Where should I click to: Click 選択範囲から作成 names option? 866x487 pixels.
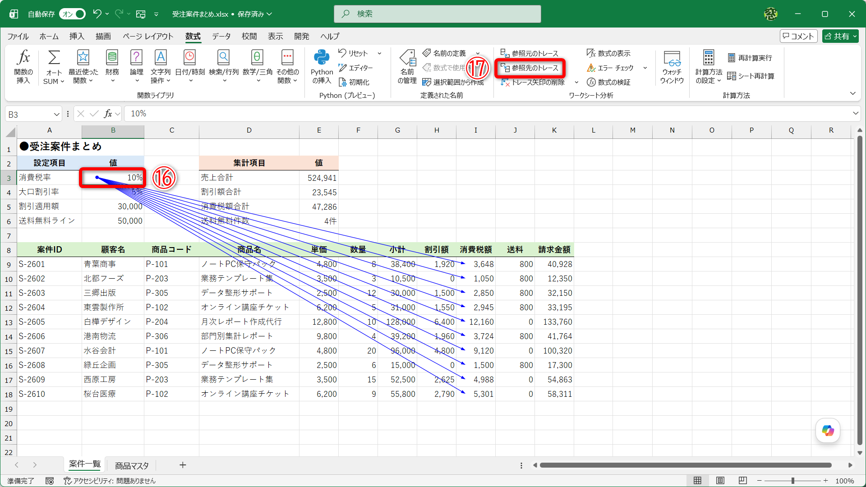point(453,82)
